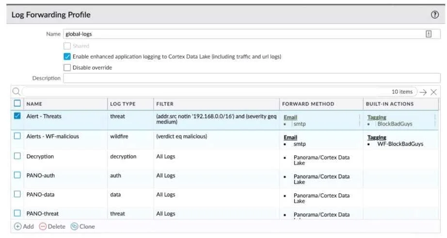Click the filter search box
This screenshot has width=447, height=238.
220,92
